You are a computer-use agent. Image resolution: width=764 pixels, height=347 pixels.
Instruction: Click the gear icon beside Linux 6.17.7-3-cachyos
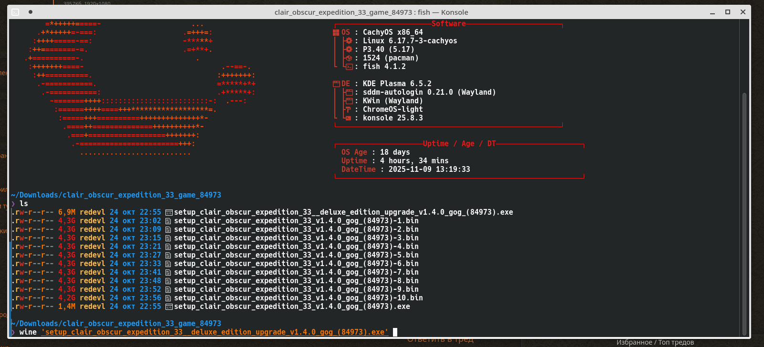point(349,41)
